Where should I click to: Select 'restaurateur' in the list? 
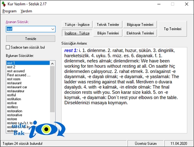click(28, 91)
